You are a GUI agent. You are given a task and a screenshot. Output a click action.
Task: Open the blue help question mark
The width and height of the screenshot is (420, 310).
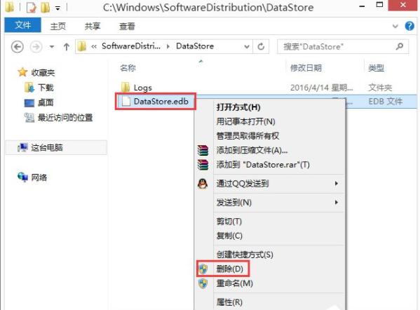tap(409, 26)
